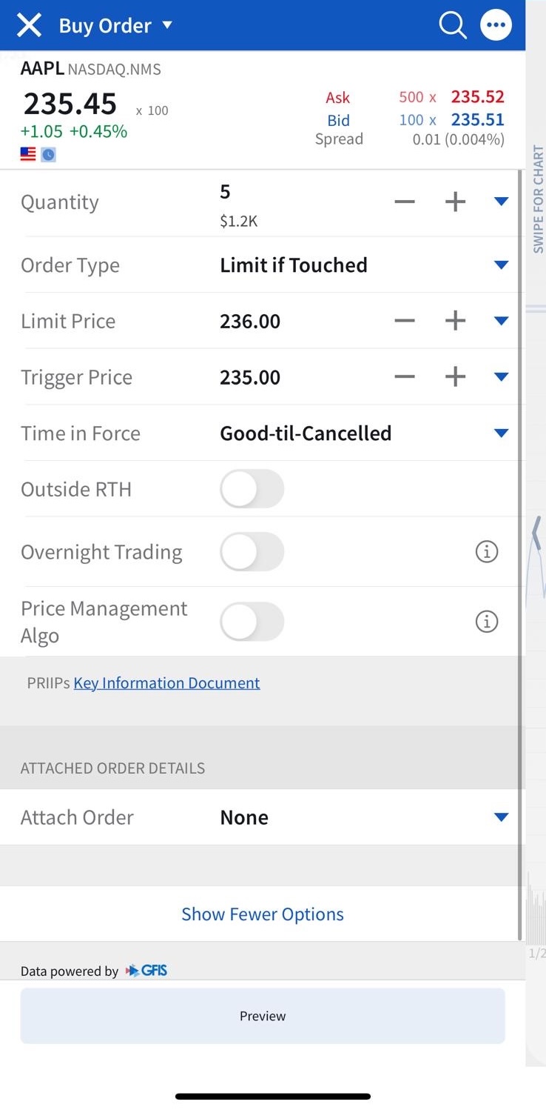Decrease Limit Price with the minus icon
Viewport: 546px width, 1110px height.
(405, 321)
